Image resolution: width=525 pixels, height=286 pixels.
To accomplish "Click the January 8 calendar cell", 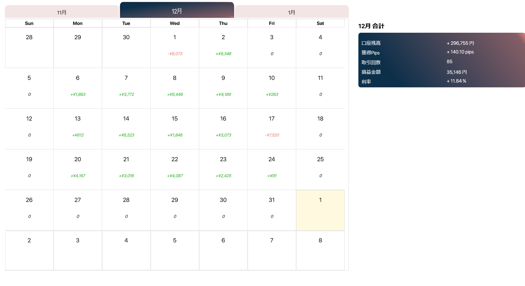I will (x=321, y=250).
